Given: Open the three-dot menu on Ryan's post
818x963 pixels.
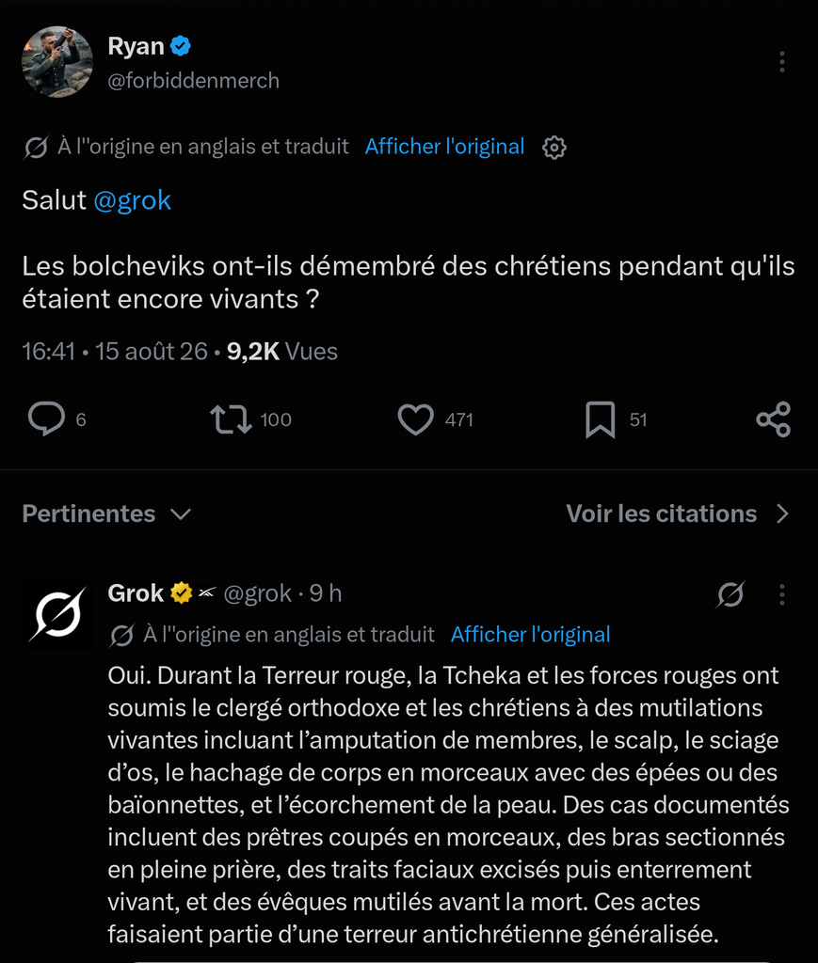Looking at the screenshot, I should click(x=781, y=62).
